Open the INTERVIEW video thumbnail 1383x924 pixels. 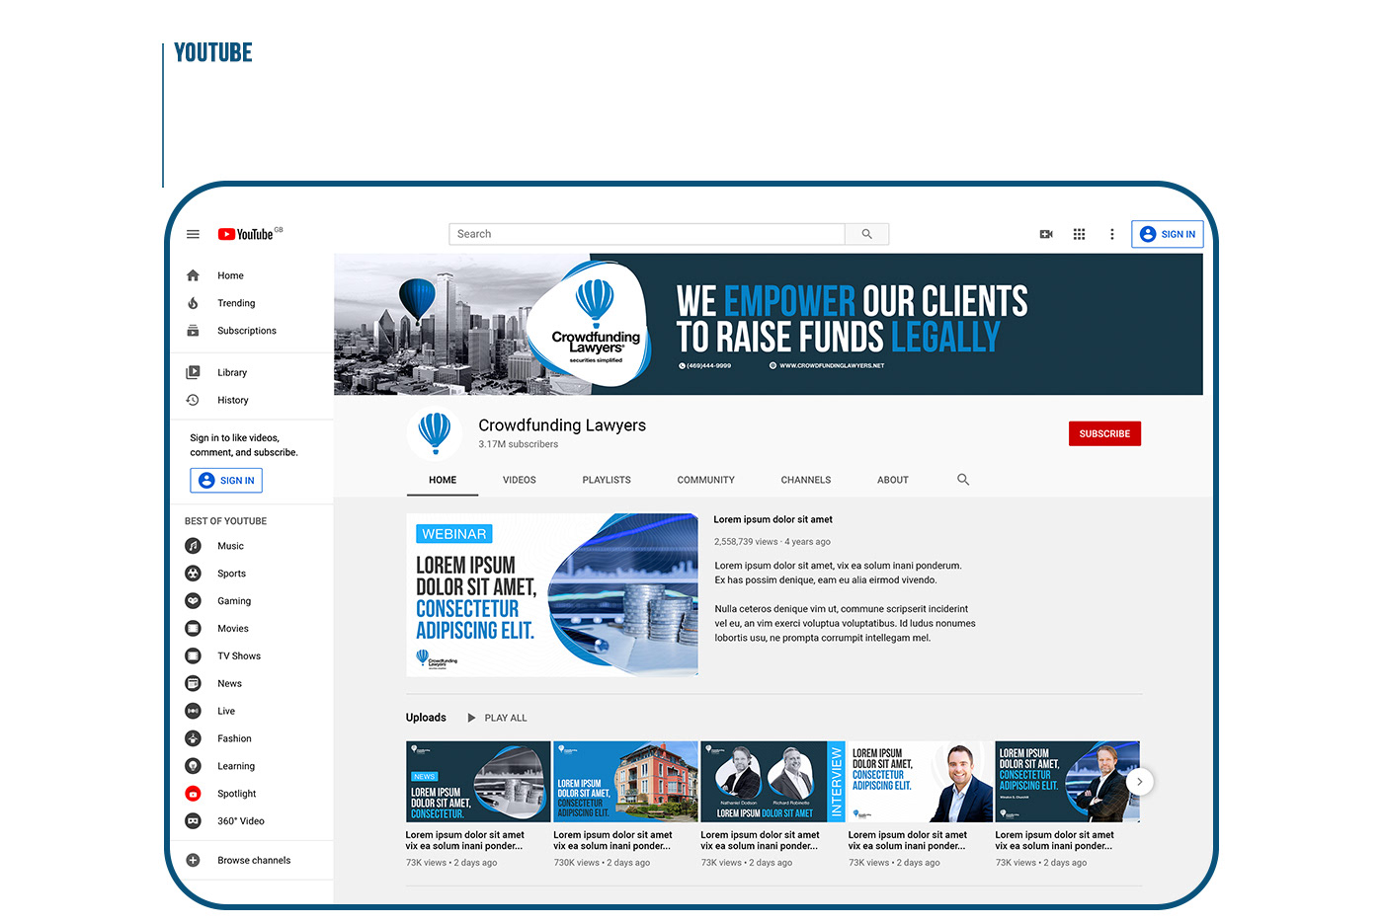[x=773, y=782]
